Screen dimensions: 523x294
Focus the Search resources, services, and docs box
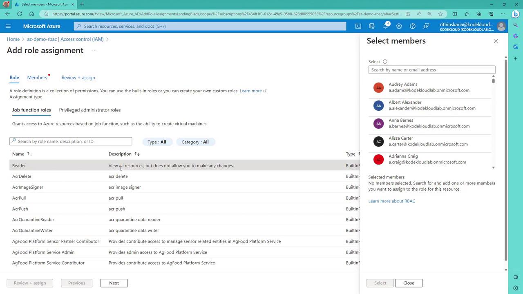[x=210, y=26]
